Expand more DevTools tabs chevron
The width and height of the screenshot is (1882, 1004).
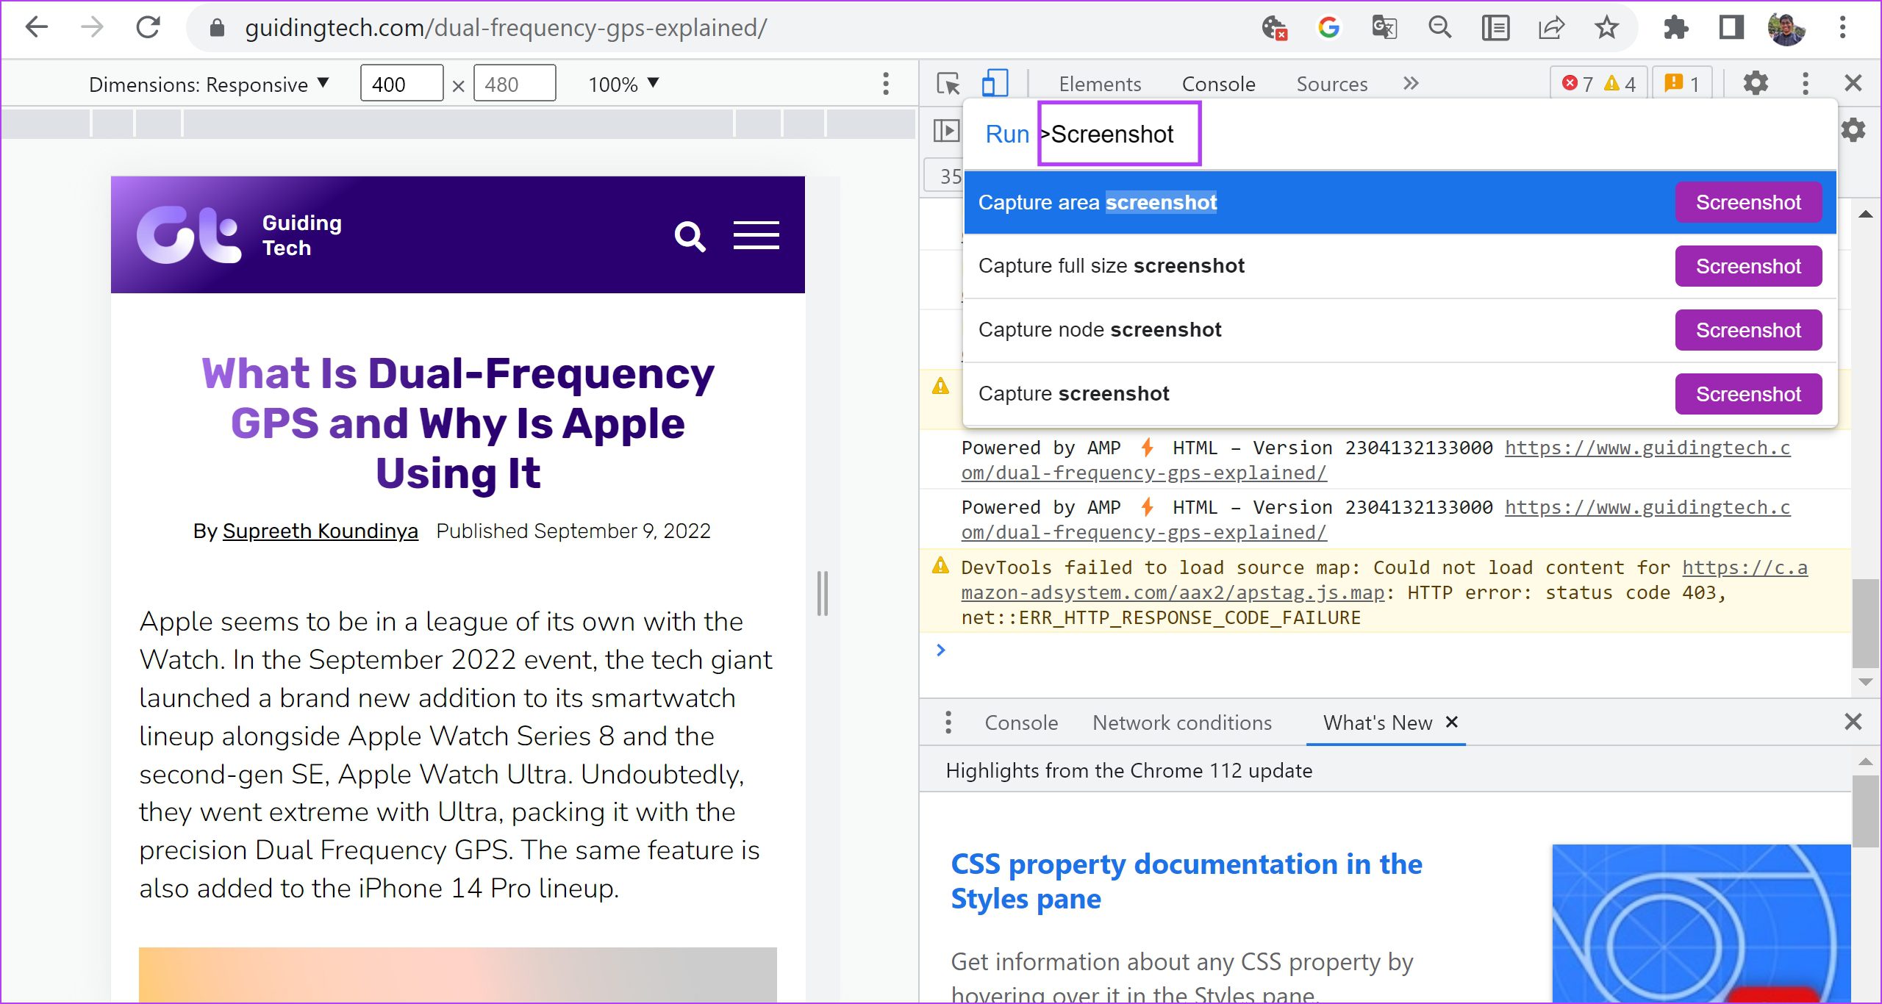point(1410,83)
